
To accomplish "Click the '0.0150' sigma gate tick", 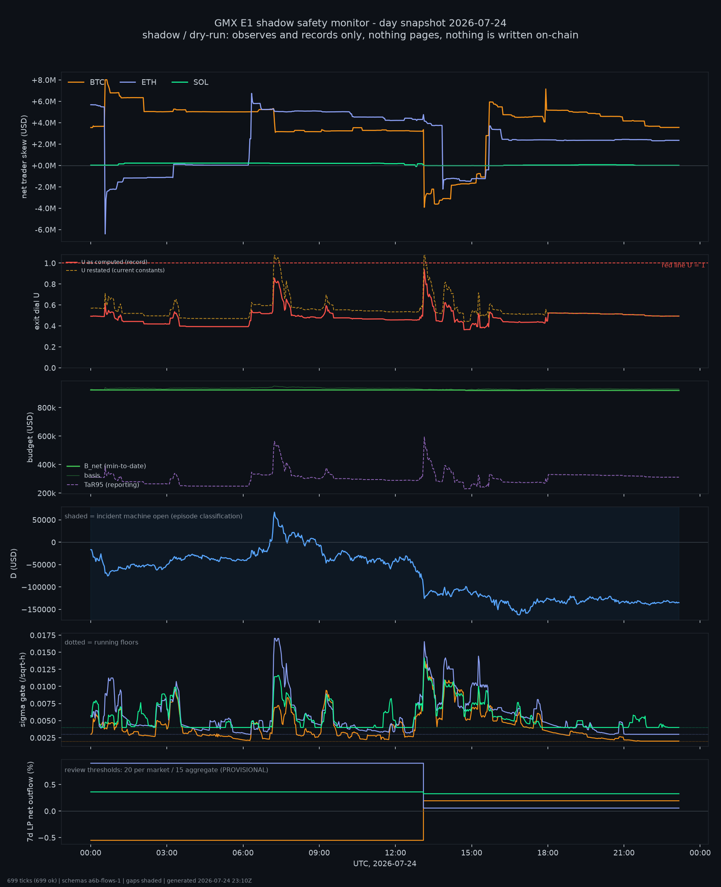I will tap(43, 653).
